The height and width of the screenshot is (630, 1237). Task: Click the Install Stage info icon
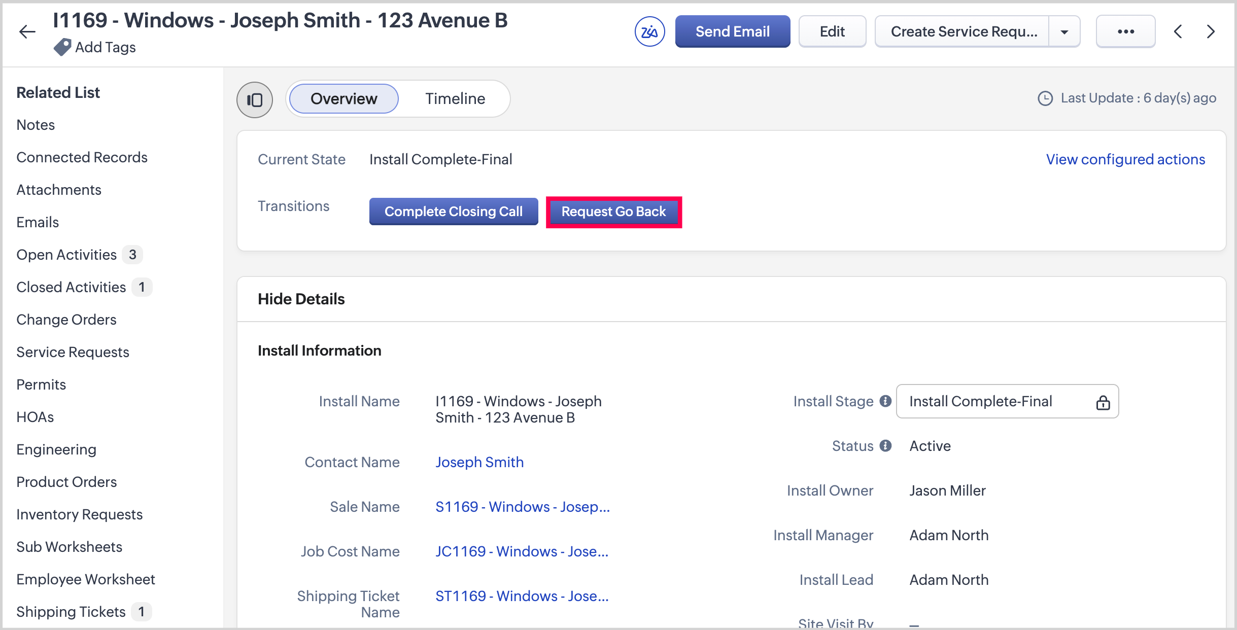(x=885, y=401)
